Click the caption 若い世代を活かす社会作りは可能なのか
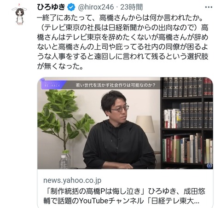 116,85
